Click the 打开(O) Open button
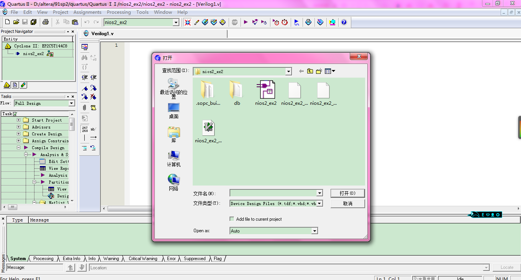521x280 pixels. [x=347, y=193]
